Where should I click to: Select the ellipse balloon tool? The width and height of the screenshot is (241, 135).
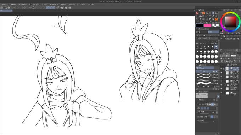[x=197, y=23]
